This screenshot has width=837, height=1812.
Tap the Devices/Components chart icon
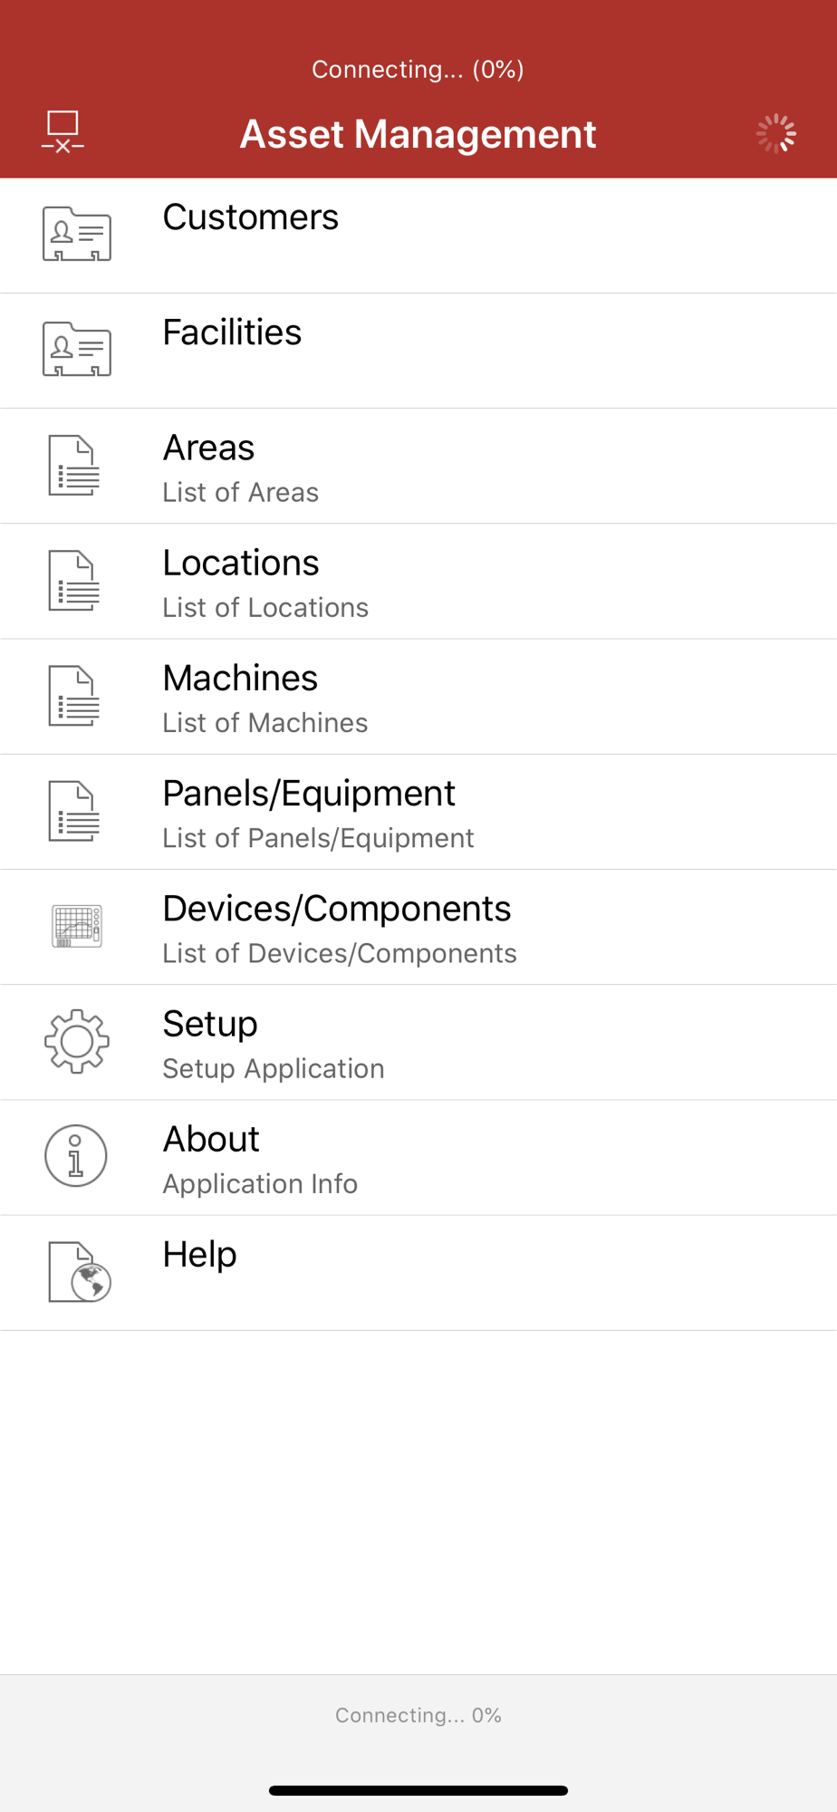[x=77, y=926]
